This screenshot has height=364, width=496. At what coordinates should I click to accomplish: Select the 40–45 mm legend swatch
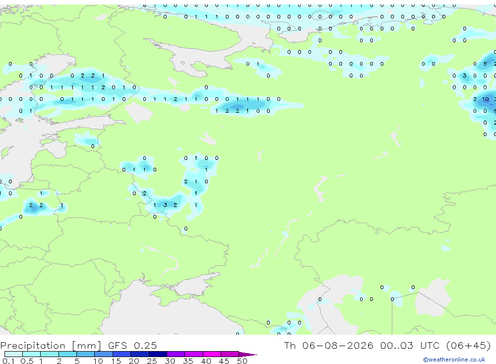(212, 354)
